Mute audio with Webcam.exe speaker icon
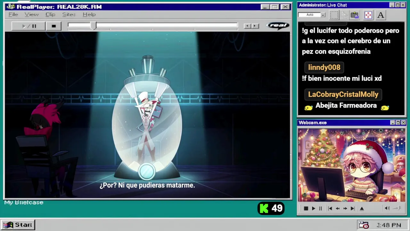The height and width of the screenshot is (231, 410). point(387,208)
